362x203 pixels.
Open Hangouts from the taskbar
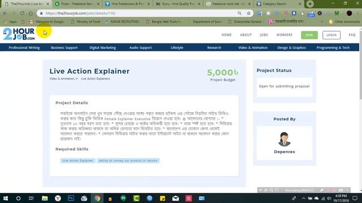tap(123, 198)
